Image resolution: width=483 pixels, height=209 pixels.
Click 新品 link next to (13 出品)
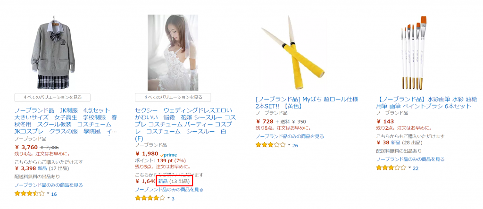tap(163, 182)
